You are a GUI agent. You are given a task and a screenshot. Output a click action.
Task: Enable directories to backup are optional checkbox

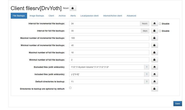coord(70,88)
